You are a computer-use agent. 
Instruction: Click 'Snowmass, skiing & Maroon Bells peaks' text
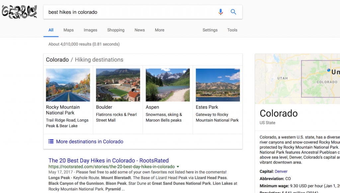pyautogui.click(x=164, y=117)
